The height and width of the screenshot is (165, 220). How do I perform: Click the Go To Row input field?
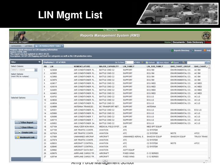point(129,62)
